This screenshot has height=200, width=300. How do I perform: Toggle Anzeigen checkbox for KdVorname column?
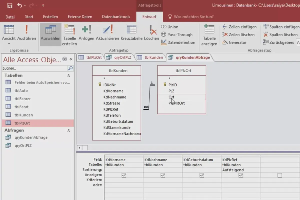pos(124,175)
